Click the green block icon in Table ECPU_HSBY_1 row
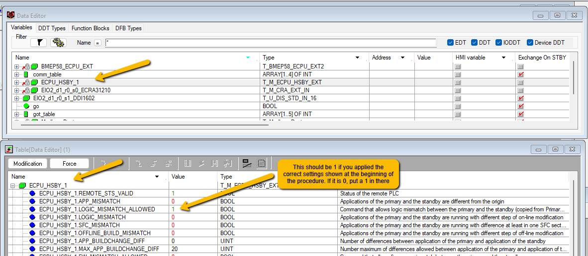Image resolution: width=588 pixels, height=256 pixels. tap(22, 185)
